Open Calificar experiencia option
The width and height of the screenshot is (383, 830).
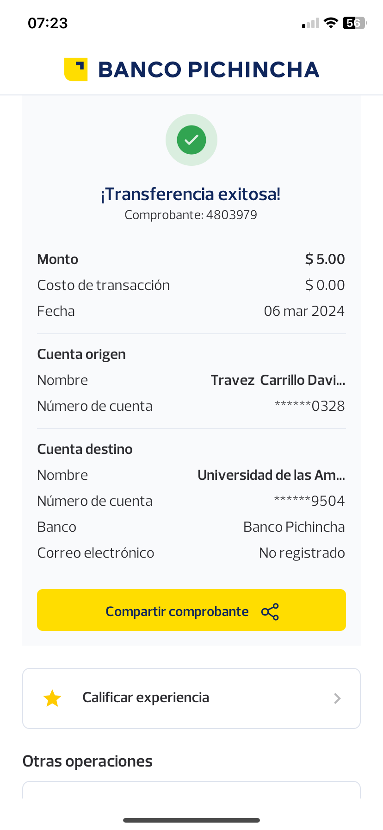click(x=146, y=698)
